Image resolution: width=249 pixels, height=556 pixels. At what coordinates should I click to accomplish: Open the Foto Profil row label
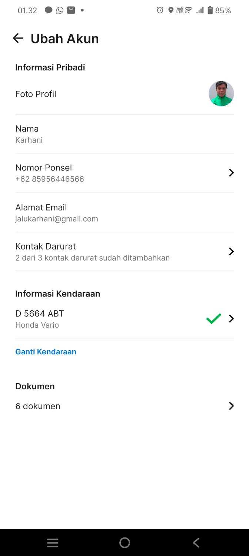(36, 94)
